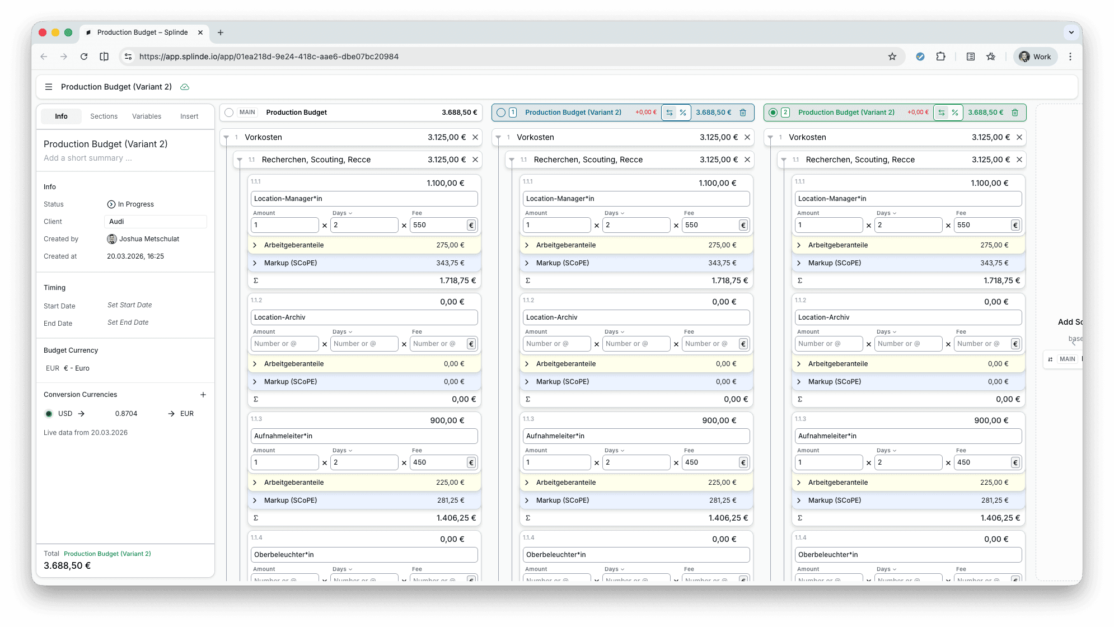Viewport: 1114px width, 627px height.
Task: Select the MAIN Production Budget radio button
Action: [x=229, y=113]
